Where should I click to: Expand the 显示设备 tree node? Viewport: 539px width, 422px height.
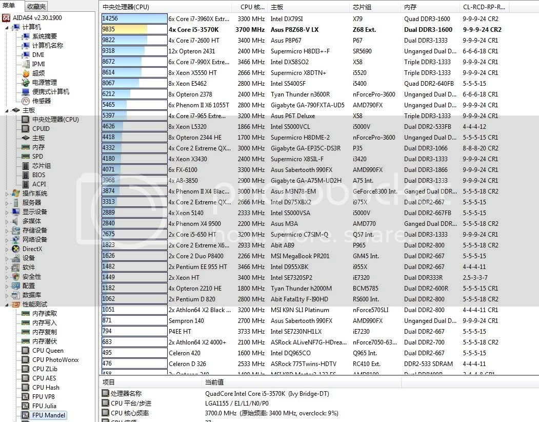7,212
